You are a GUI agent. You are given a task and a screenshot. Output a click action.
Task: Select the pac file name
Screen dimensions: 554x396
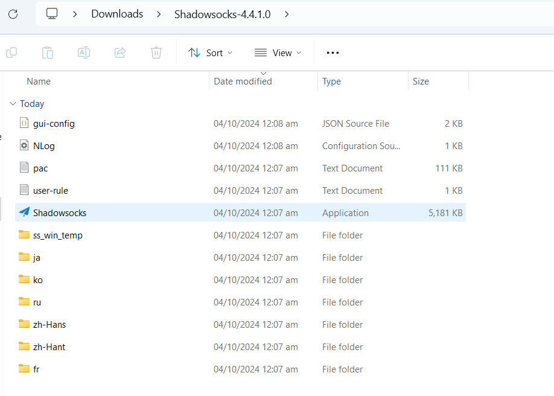pos(40,168)
